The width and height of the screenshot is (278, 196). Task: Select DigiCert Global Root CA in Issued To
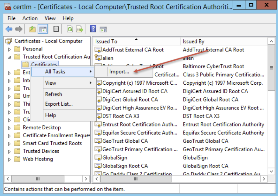(x=130, y=100)
